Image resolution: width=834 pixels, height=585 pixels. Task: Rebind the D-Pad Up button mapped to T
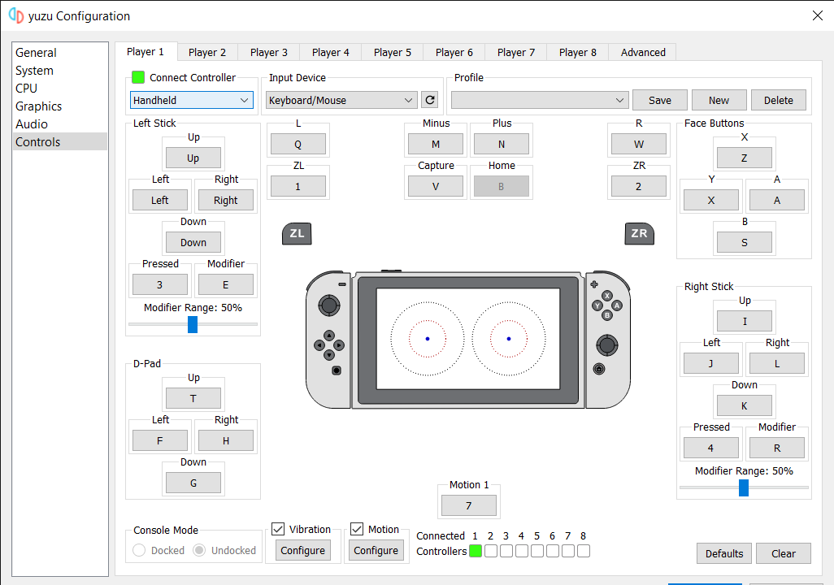pos(193,398)
